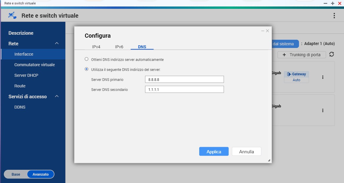
Task: Click the refresh interfaces icon
Action: (x=332, y=54)
